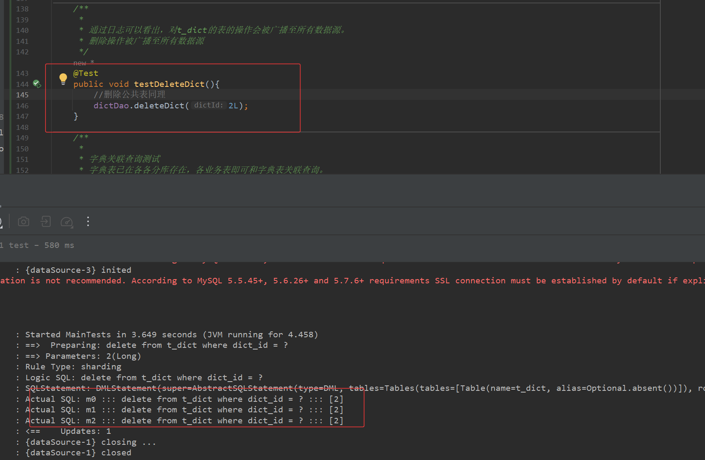The image size is (705, 460).
Task: Click the @Test annotation on line 143
Action: tap(86, 73)
